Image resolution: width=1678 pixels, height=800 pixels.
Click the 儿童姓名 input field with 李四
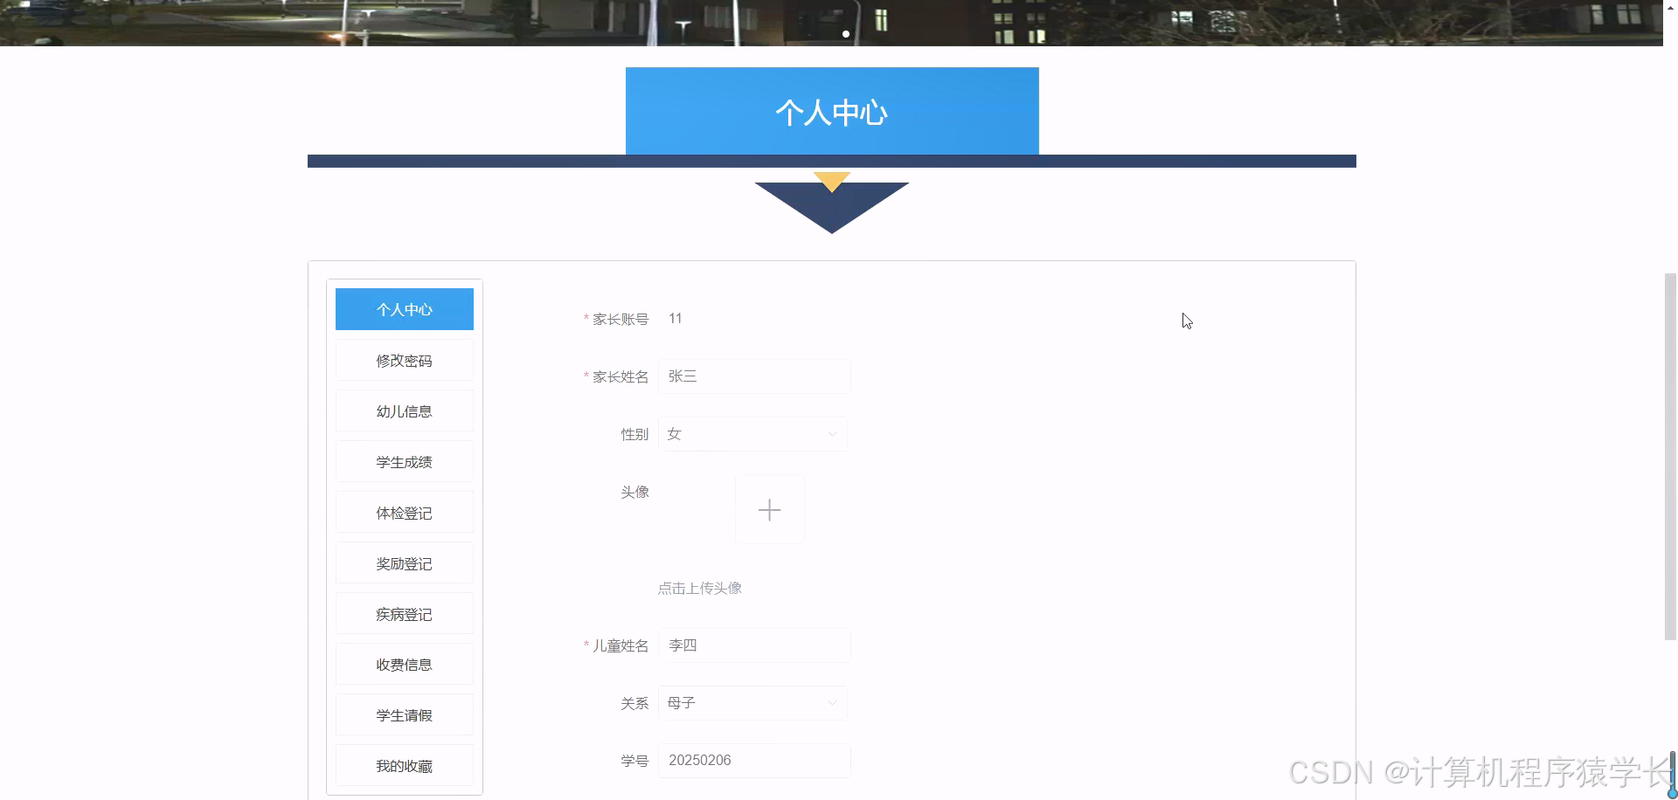754,645
